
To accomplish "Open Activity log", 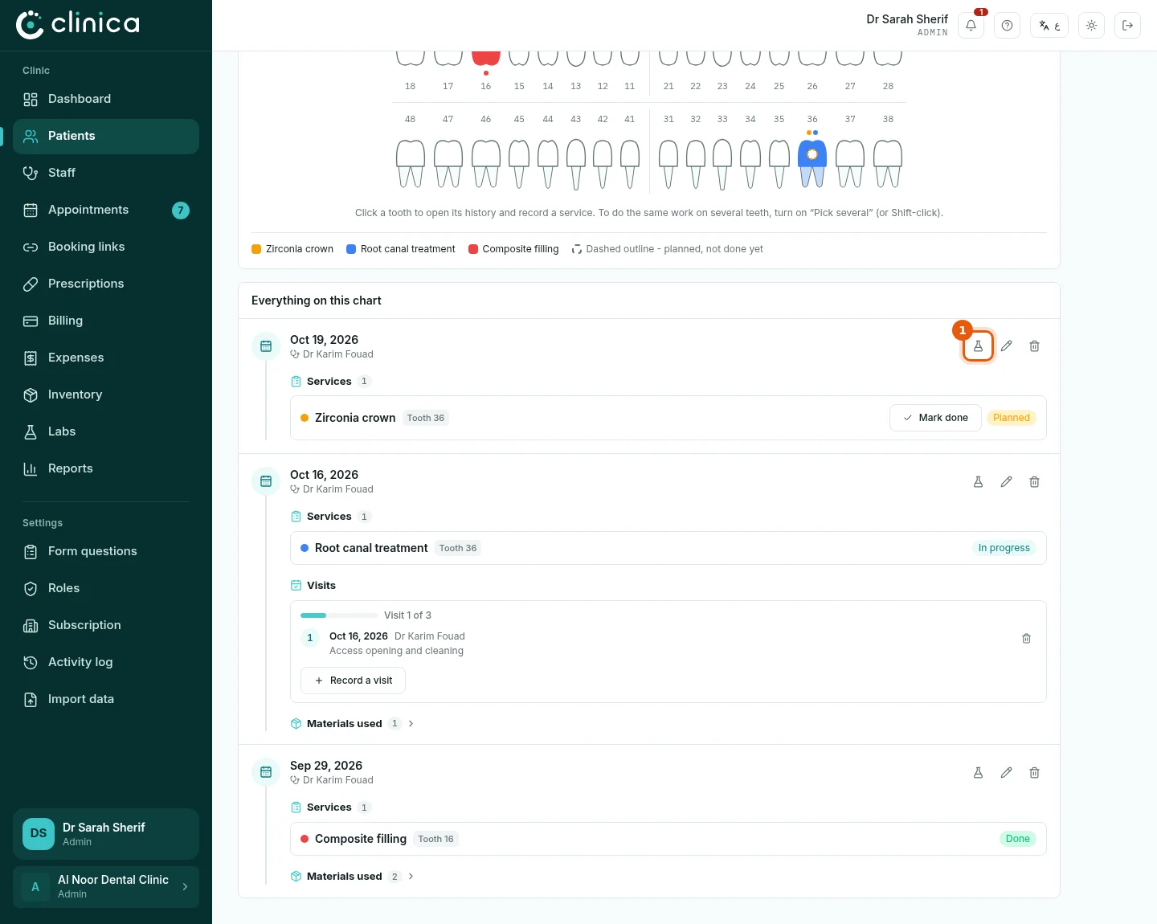I will click(106, 663).
